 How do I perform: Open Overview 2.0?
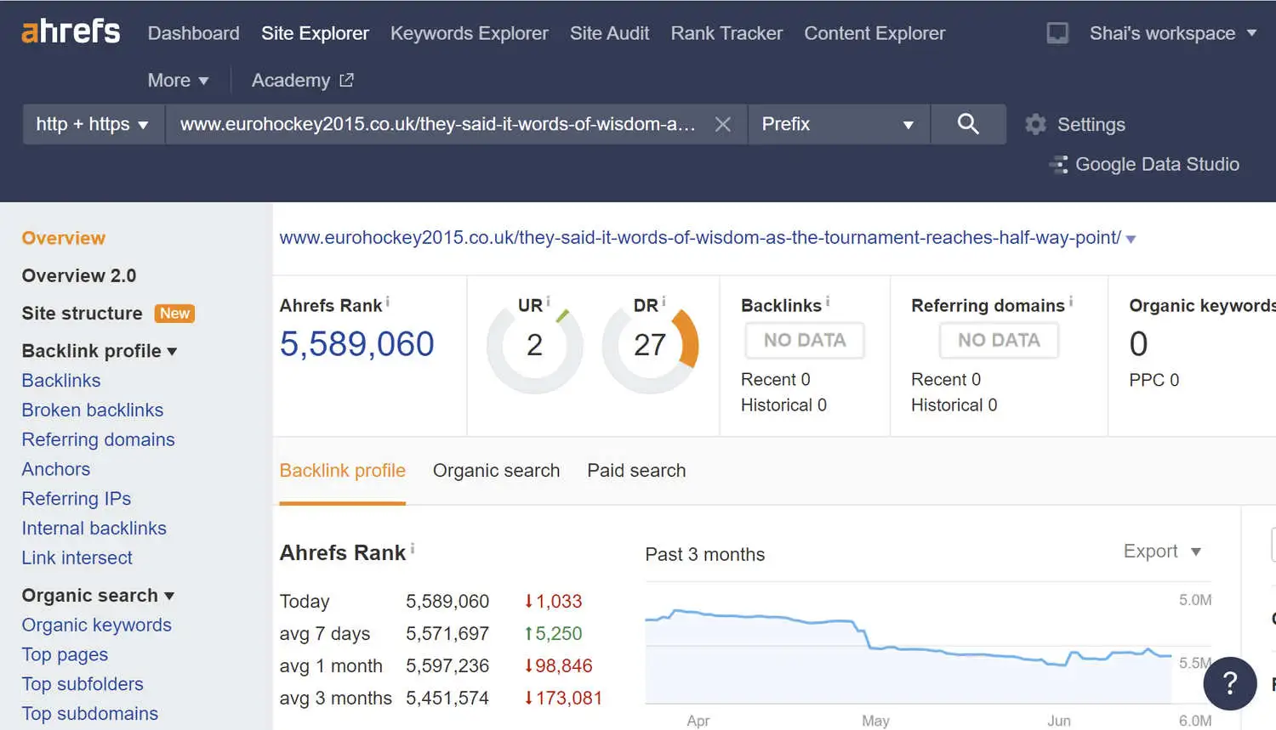79,275
